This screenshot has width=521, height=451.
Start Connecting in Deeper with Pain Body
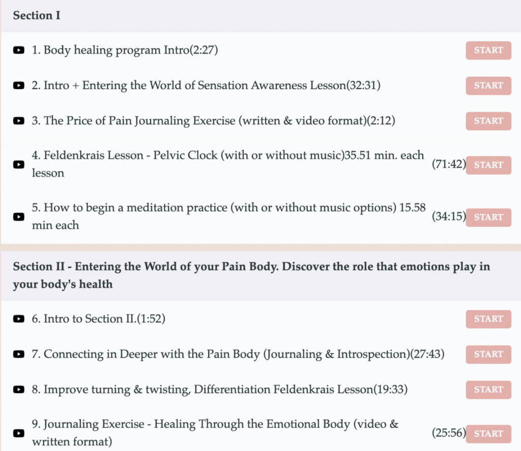tap(488, 354)
